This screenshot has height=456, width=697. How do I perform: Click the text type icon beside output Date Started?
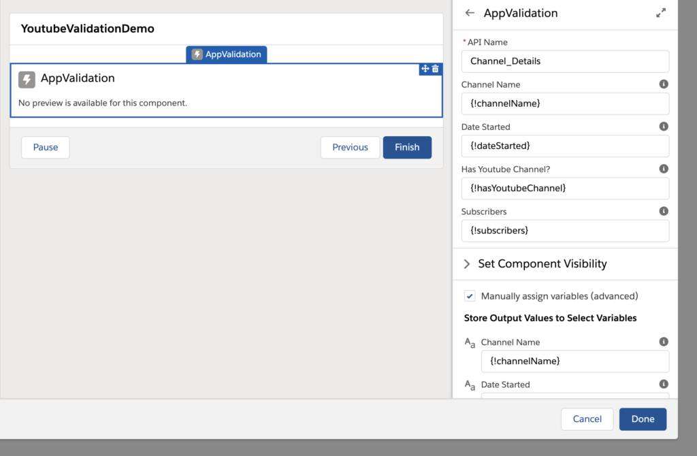pyautogui.click(x=470, y=385)
